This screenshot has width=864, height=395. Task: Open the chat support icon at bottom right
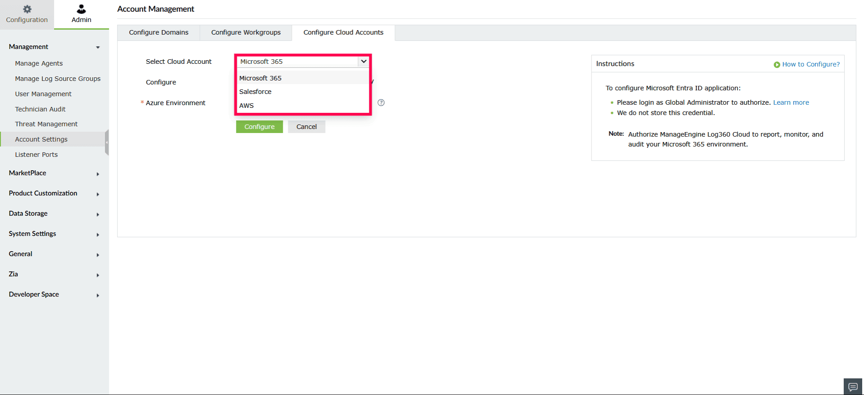click(x=853, y=386)
